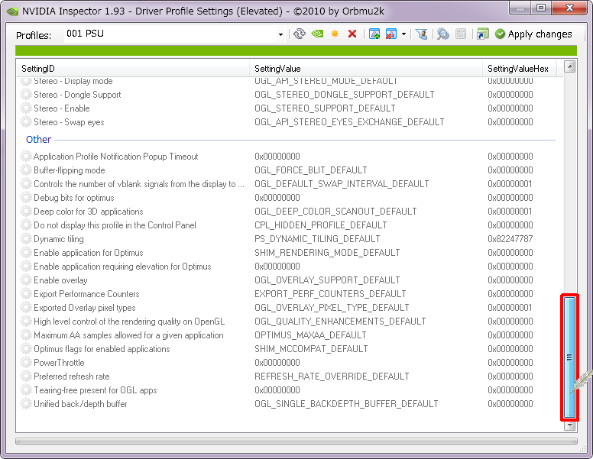Screen dimensions: 593x459
Task: Sort by the SettingValueHex column header
Action: [519, 69]
